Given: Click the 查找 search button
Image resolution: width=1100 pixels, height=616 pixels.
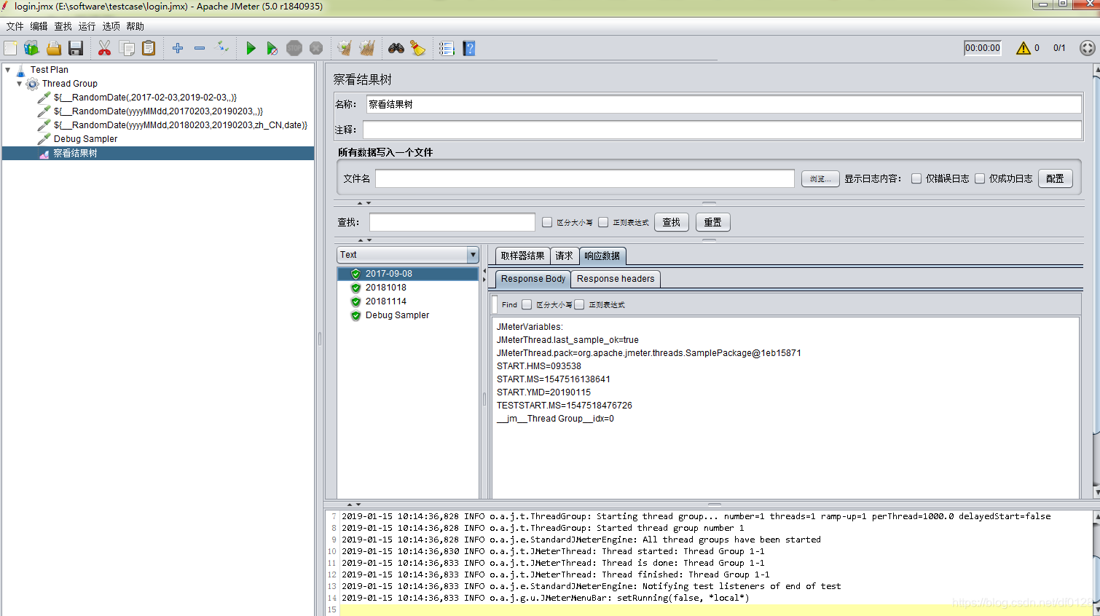Looking at the screenshot, I should pos(672,222).
